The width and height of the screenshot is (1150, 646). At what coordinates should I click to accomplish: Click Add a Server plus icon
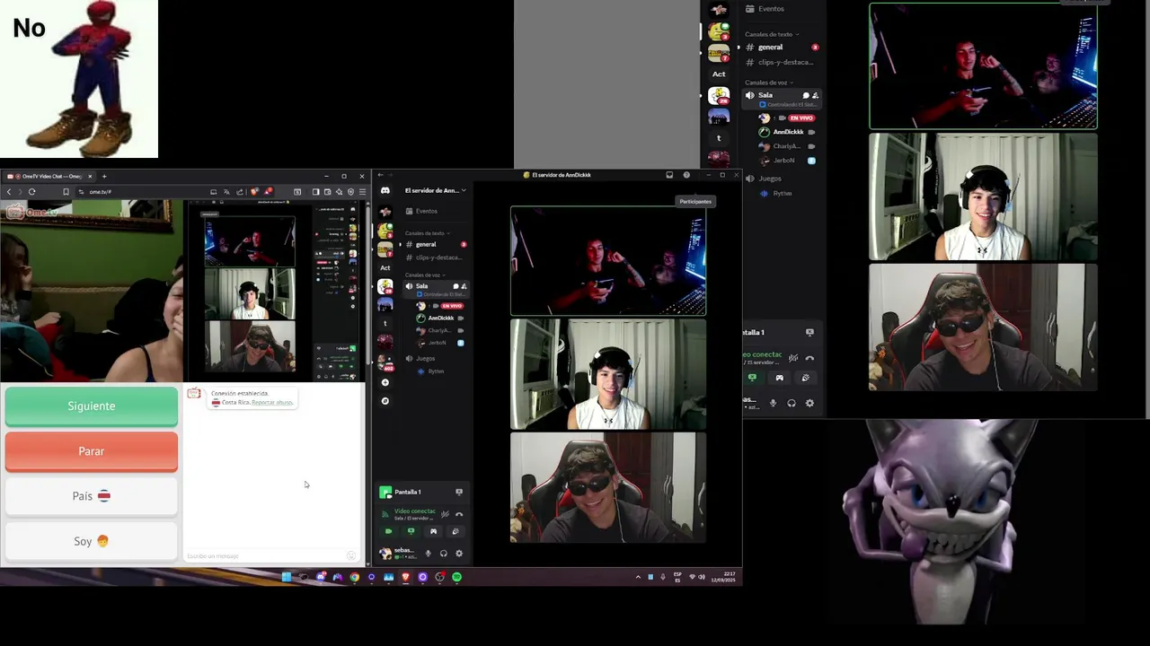point(385,382)
